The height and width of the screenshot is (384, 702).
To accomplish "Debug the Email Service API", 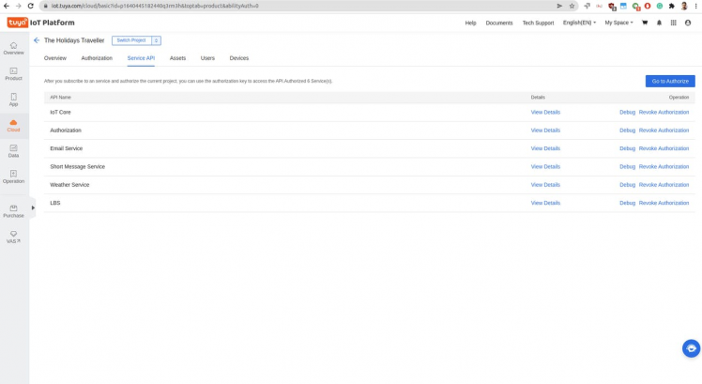I will click(627, 148).
